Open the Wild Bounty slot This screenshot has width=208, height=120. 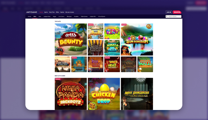click(x=71, y=39)
